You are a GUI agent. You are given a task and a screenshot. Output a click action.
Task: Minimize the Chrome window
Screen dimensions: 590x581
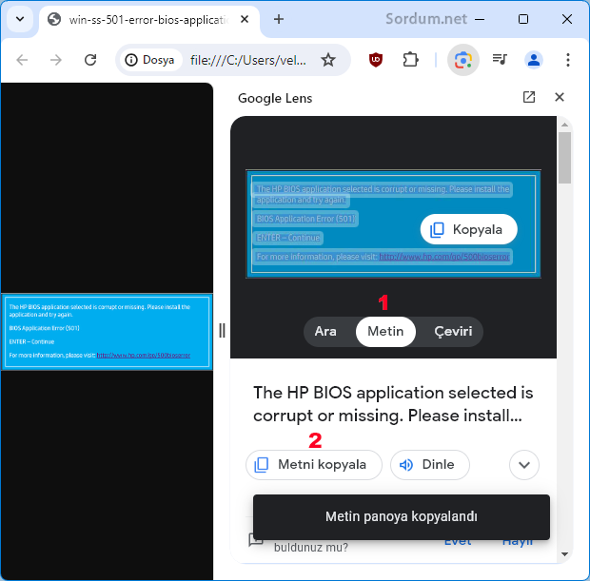(x=480, y=19)
